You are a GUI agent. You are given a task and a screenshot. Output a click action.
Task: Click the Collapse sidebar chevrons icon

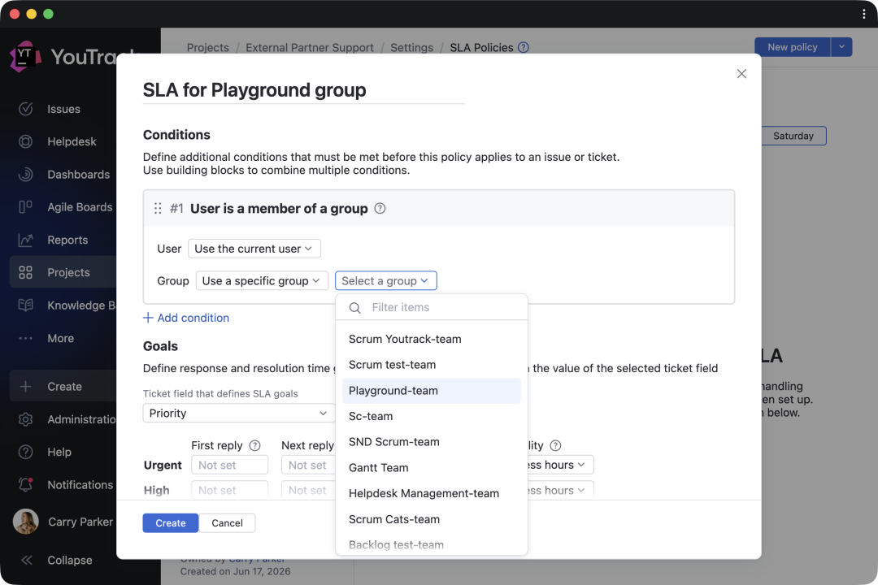[26, 560]
